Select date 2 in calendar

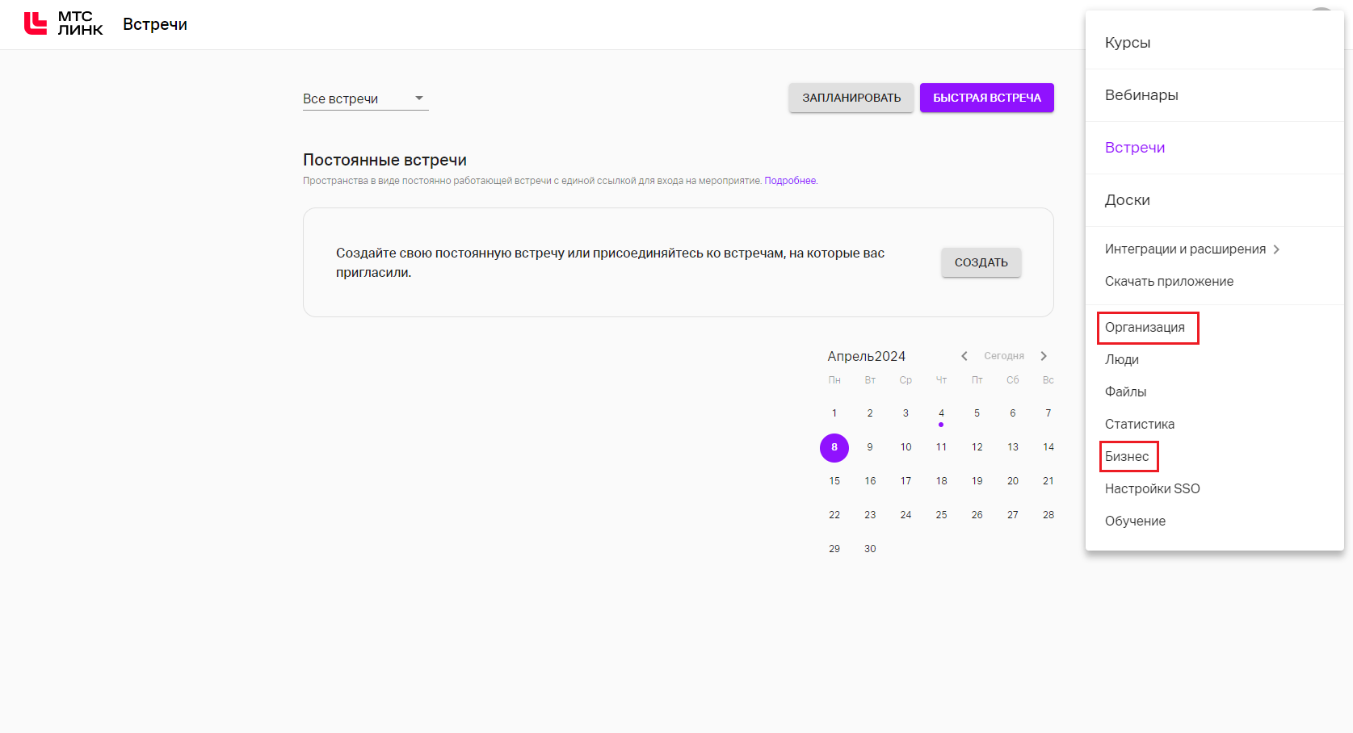(x=870, y=413)
